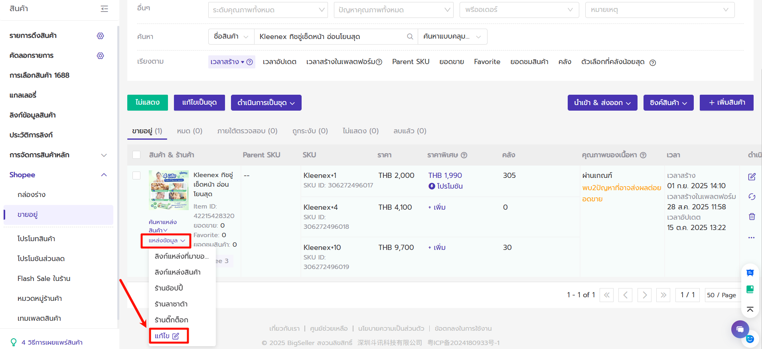Click the scroll-to-top arrow icon
Screen dimensions: 762x349
[x=750, y=309]
